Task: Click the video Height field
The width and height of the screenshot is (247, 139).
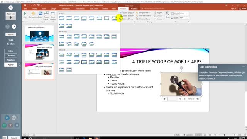Action: tap(184, 14)
